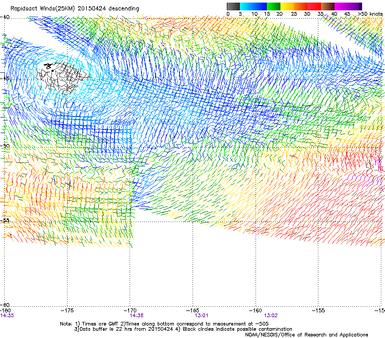Click the legend label '25'
This screenshot has height=338, width=385.
click(x=293, y=14)
